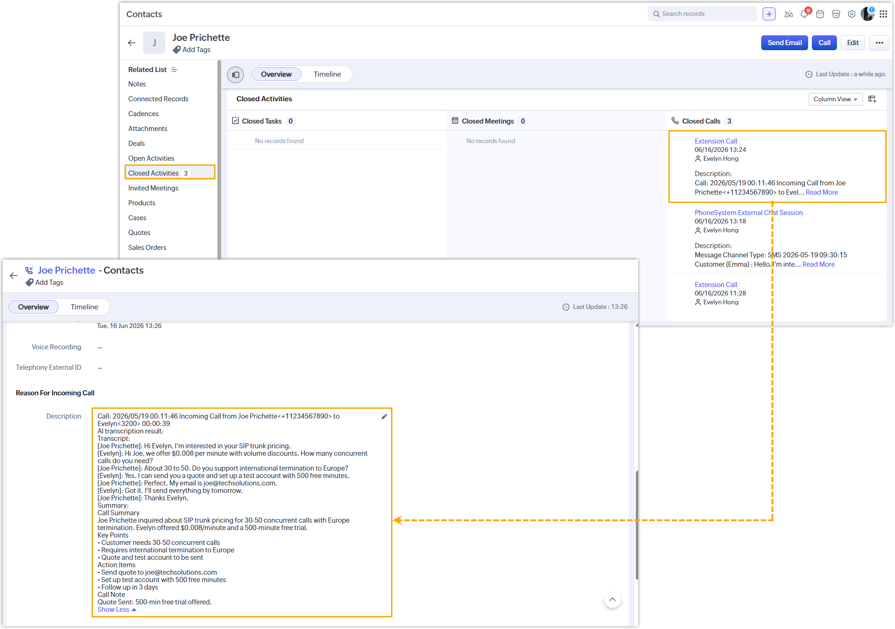Expand Read More on PhoneSystem chat session
895x629 pixels.
pos(818,264)
